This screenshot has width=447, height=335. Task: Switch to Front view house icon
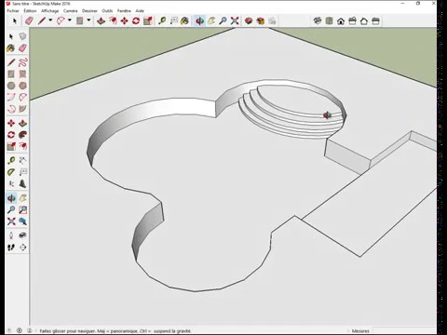click(x=341, y=21)
